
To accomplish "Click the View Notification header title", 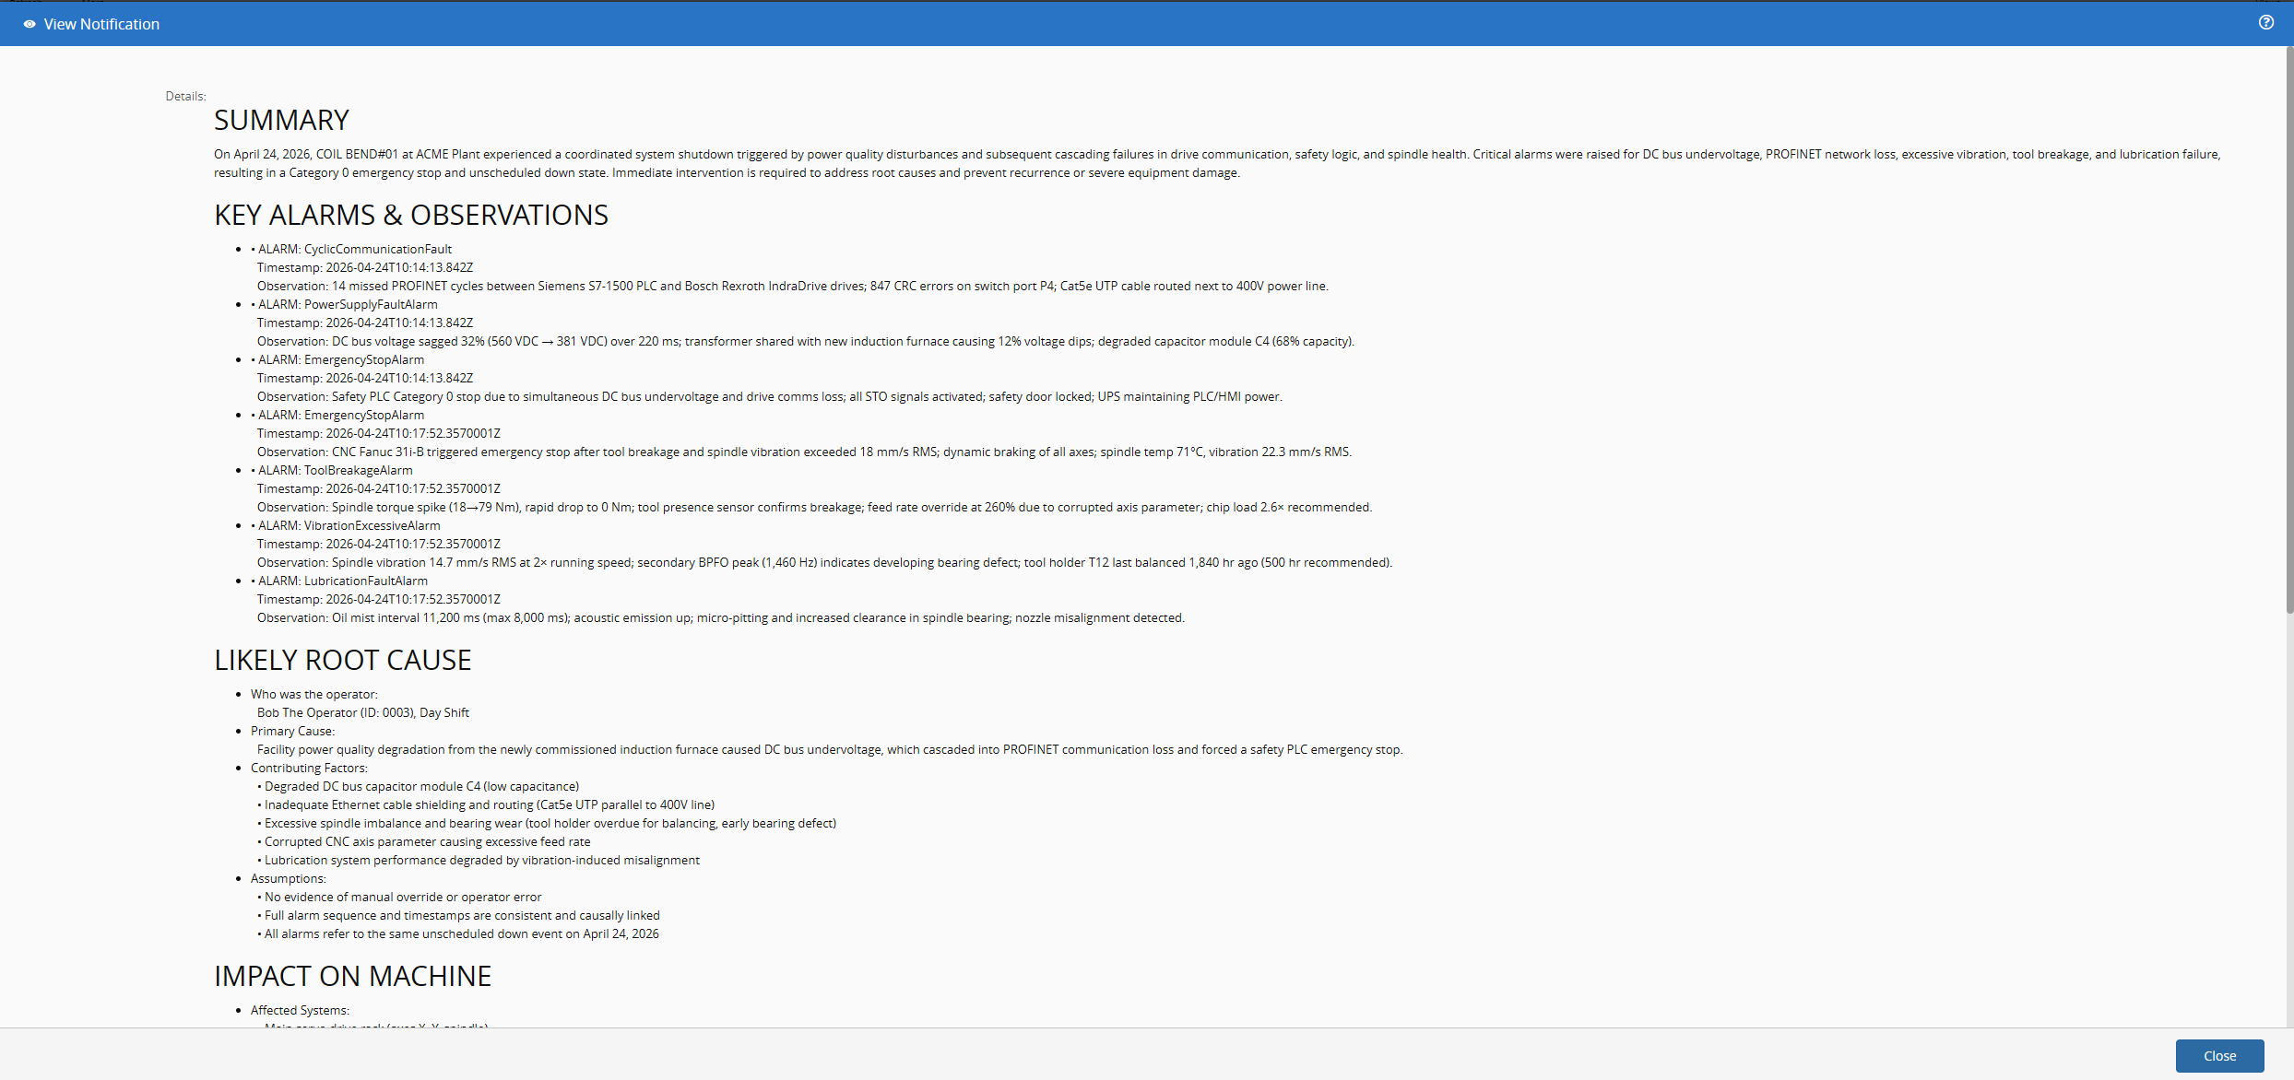I will coord(101,25).
